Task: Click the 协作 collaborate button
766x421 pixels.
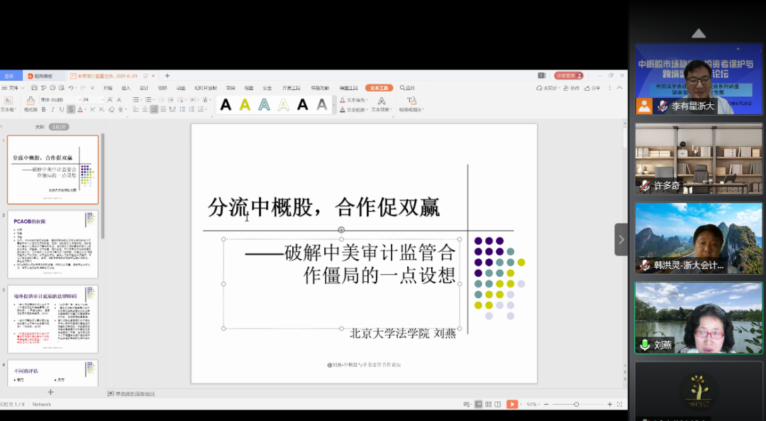Action: (571, 88)
